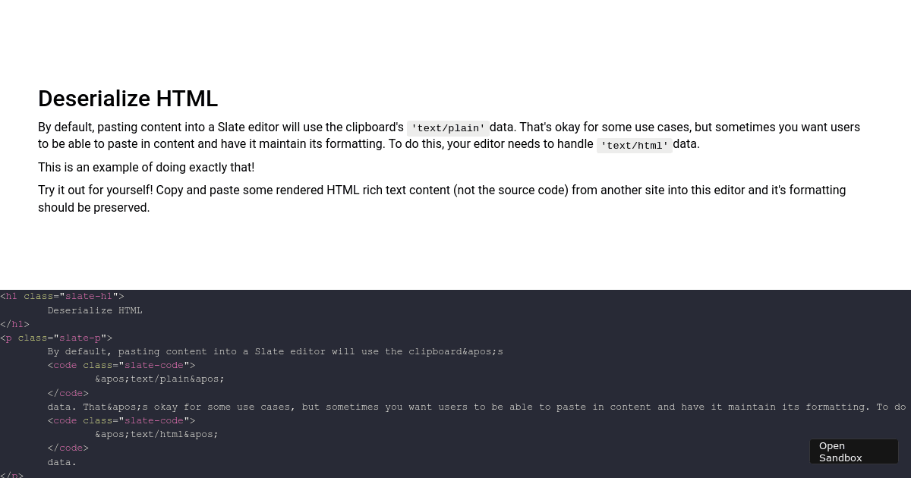
Task: Click the 'text/html' inline code chip
Action: [x=635, y=145]
